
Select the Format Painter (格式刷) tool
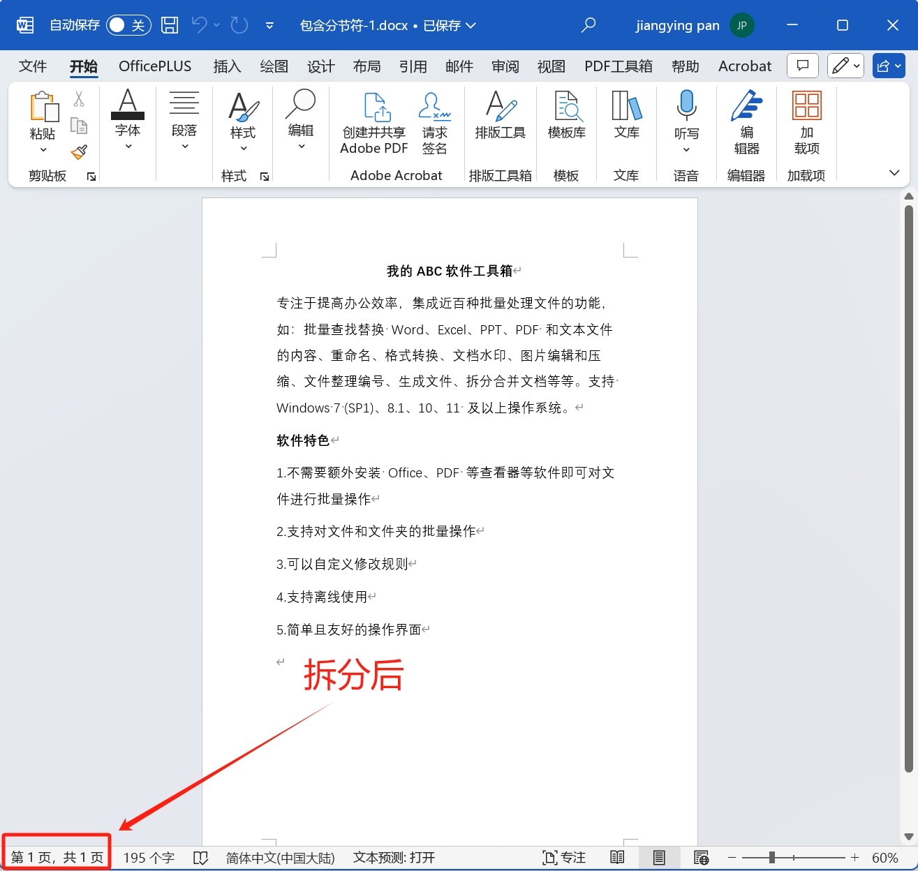coord(79,153)
